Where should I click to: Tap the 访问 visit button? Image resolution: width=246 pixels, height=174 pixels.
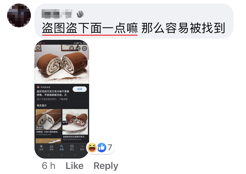(x=80, y=89)
